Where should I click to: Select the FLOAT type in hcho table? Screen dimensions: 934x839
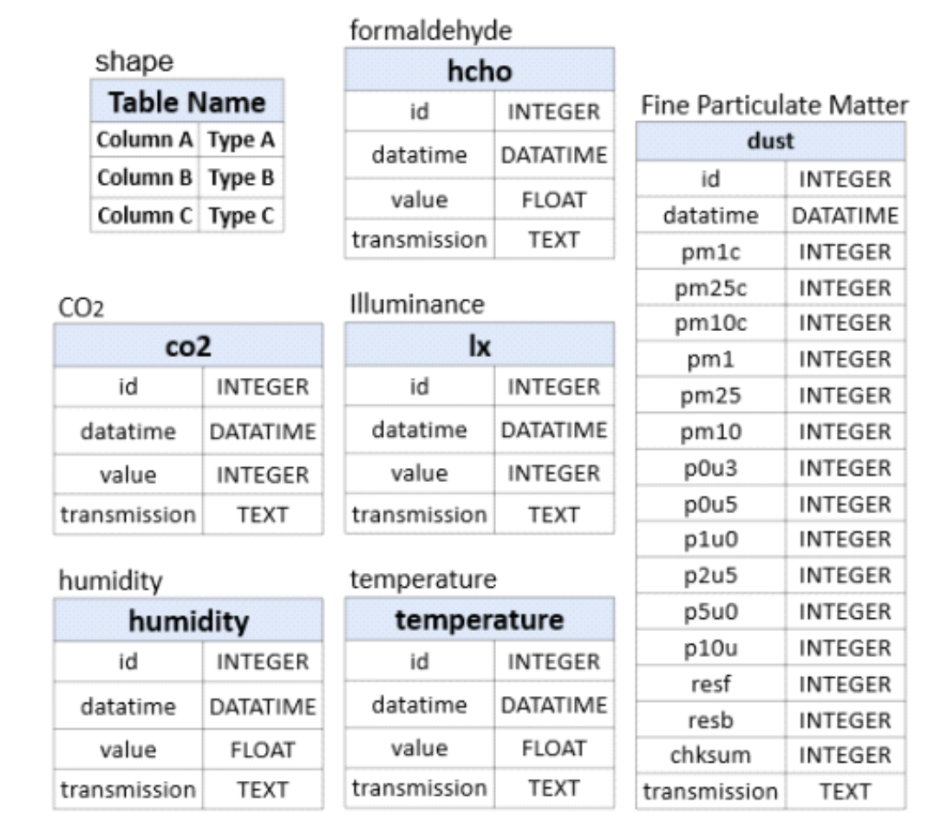tap(554, 199)
